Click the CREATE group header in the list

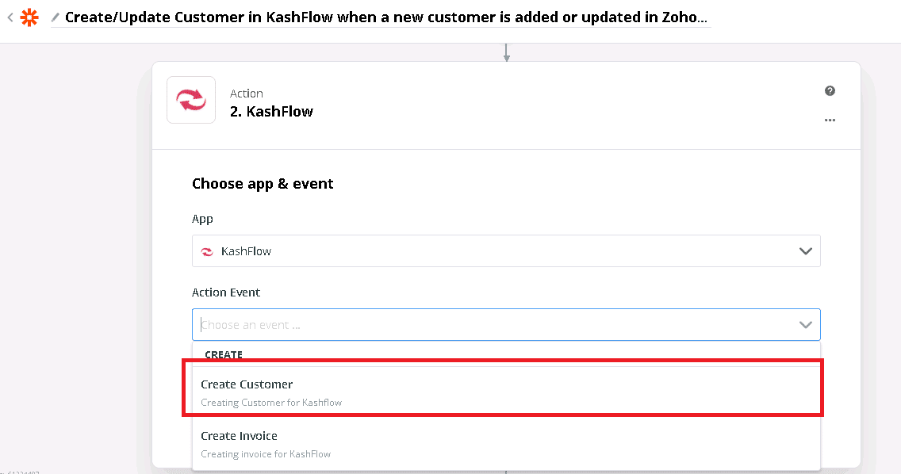click(x=224, y=354)
